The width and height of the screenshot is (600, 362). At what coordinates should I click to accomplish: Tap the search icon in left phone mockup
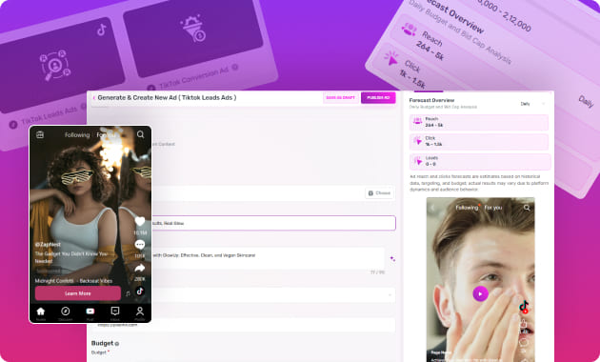pyautogui.click(x=140, y=134)
